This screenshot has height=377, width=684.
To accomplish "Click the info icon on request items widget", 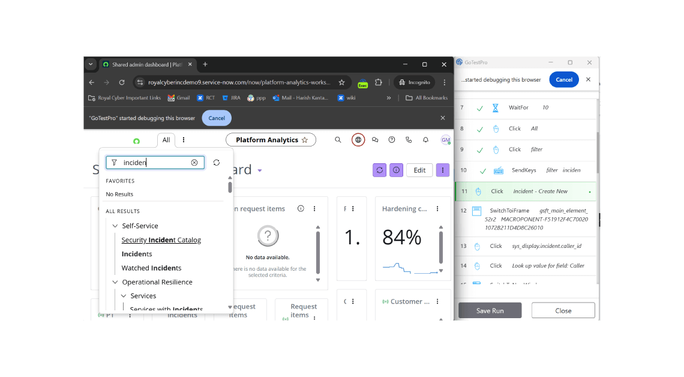I will coord(301,208).
